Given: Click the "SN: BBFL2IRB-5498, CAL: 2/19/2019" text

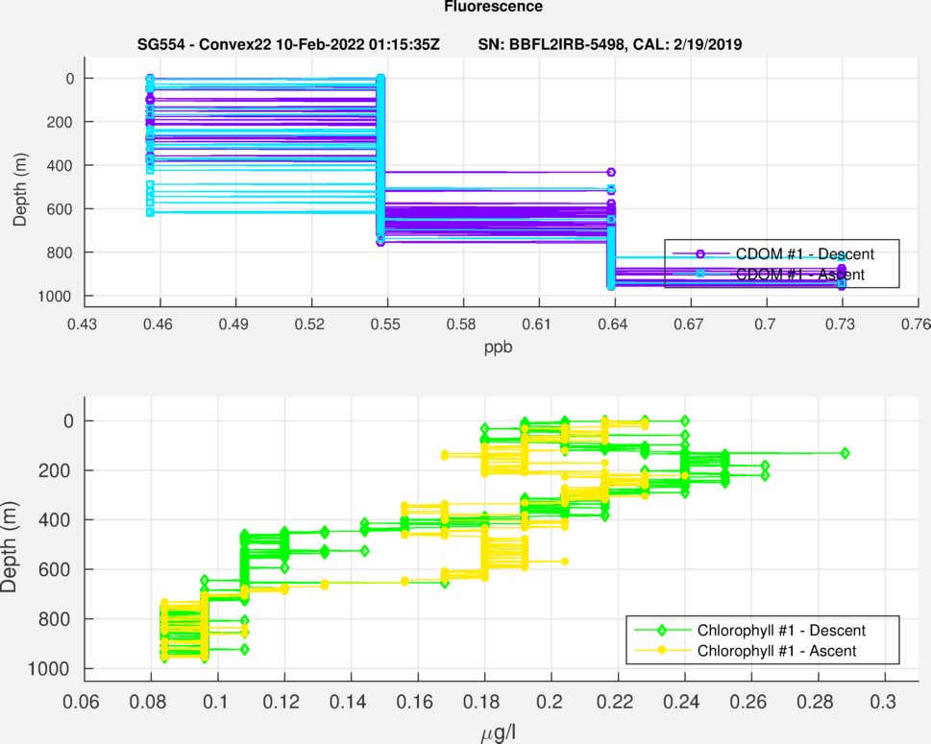Looking at the screenshot, I should (x=610, y=44).
